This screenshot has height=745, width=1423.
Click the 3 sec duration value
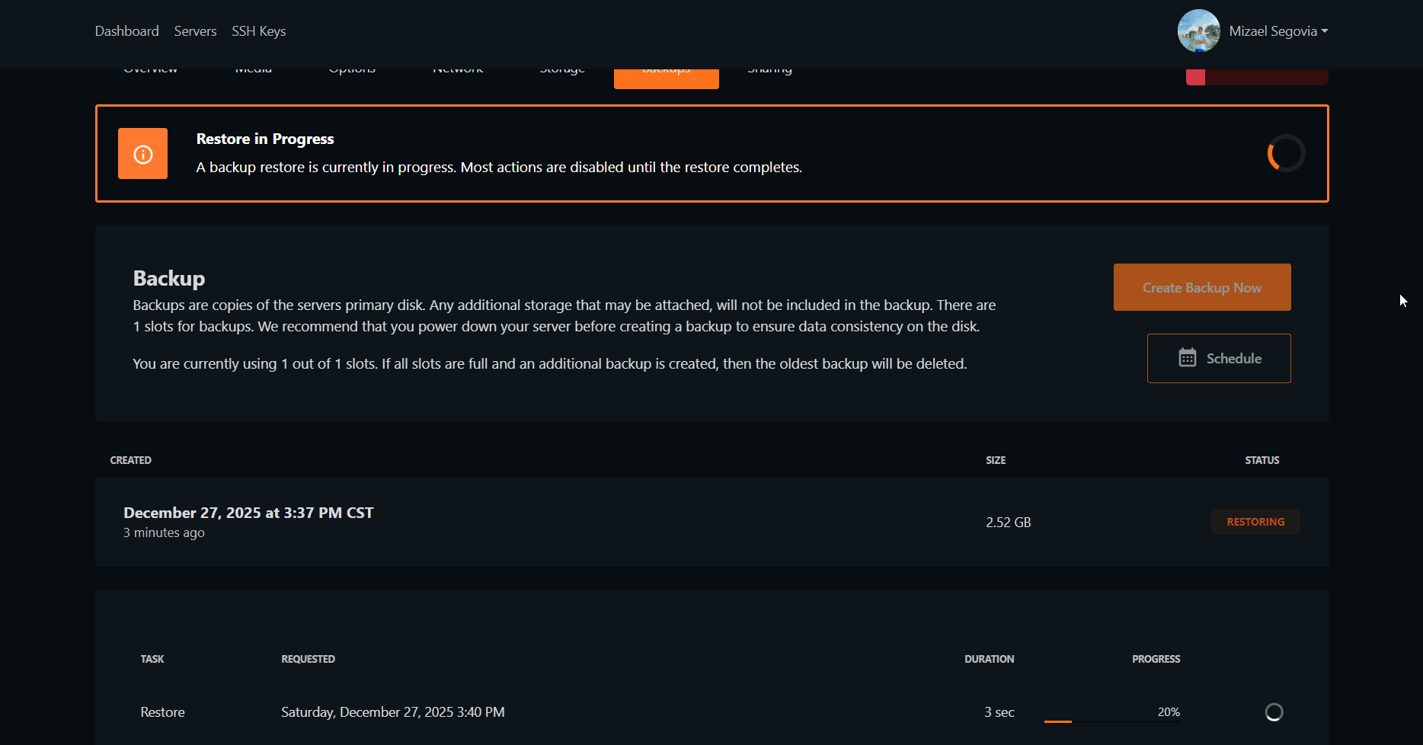(x=999, y=712)
